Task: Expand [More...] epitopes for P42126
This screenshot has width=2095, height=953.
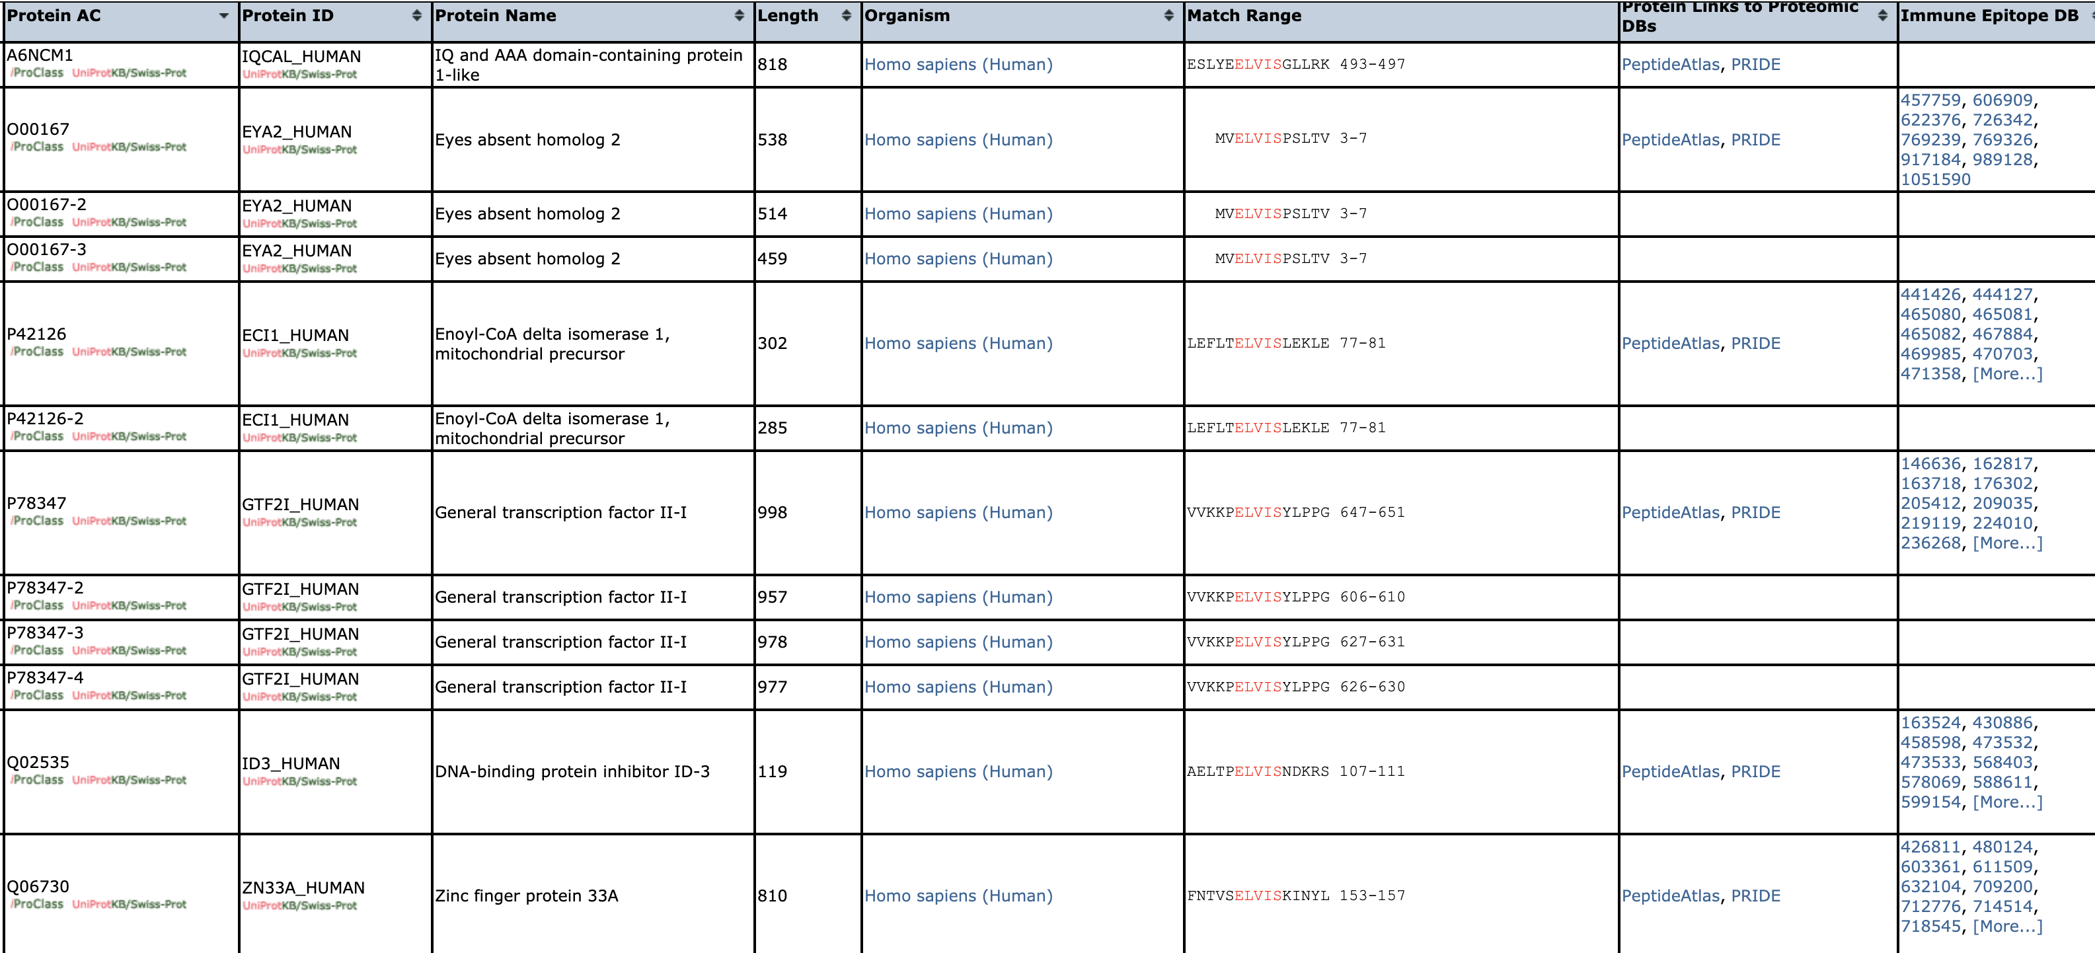Action: (x=2006, y=374)
